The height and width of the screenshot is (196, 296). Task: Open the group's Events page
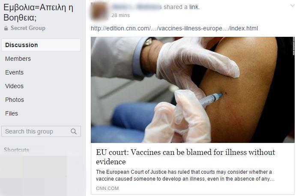click(x=14, y=72)
